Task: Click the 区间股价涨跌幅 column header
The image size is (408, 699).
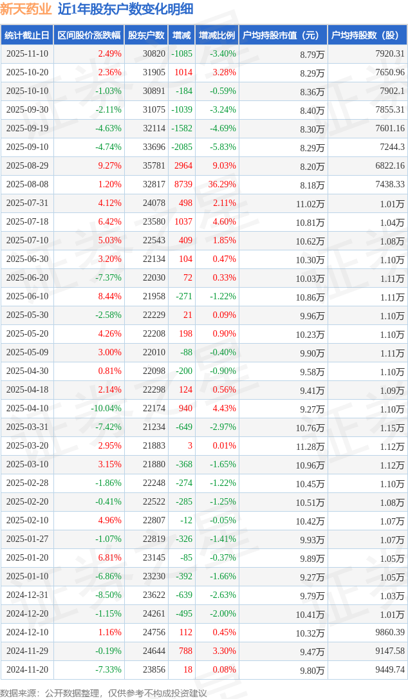Action: point(89,35)
